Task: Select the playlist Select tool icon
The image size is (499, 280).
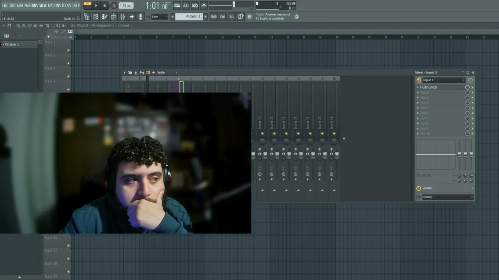Action: click(53, 26)
